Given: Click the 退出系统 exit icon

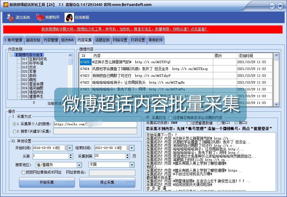Looking at the screenshot, I should [x=10, y=17].
